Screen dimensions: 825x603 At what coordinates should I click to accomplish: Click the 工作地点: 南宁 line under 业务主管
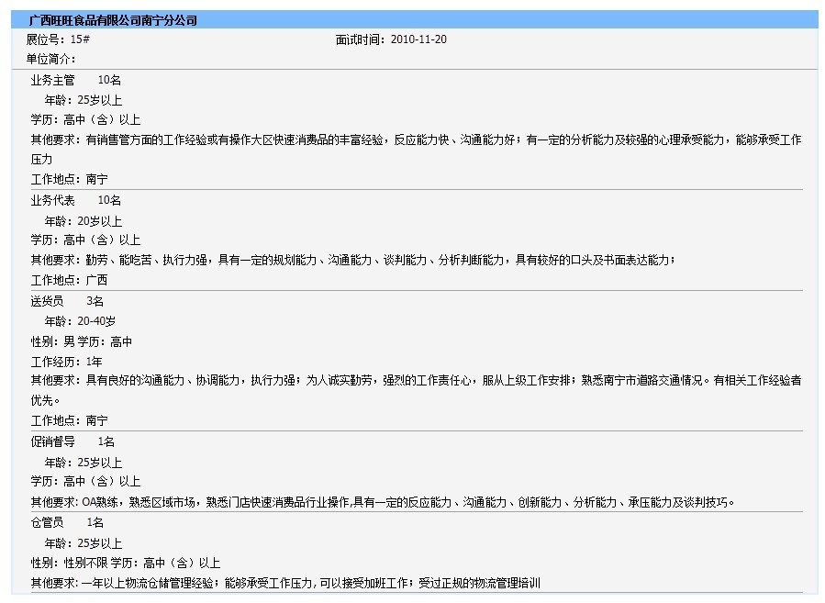70,179
